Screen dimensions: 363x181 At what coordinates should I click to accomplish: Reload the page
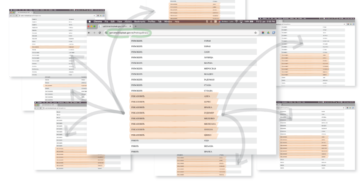[100, 33]
